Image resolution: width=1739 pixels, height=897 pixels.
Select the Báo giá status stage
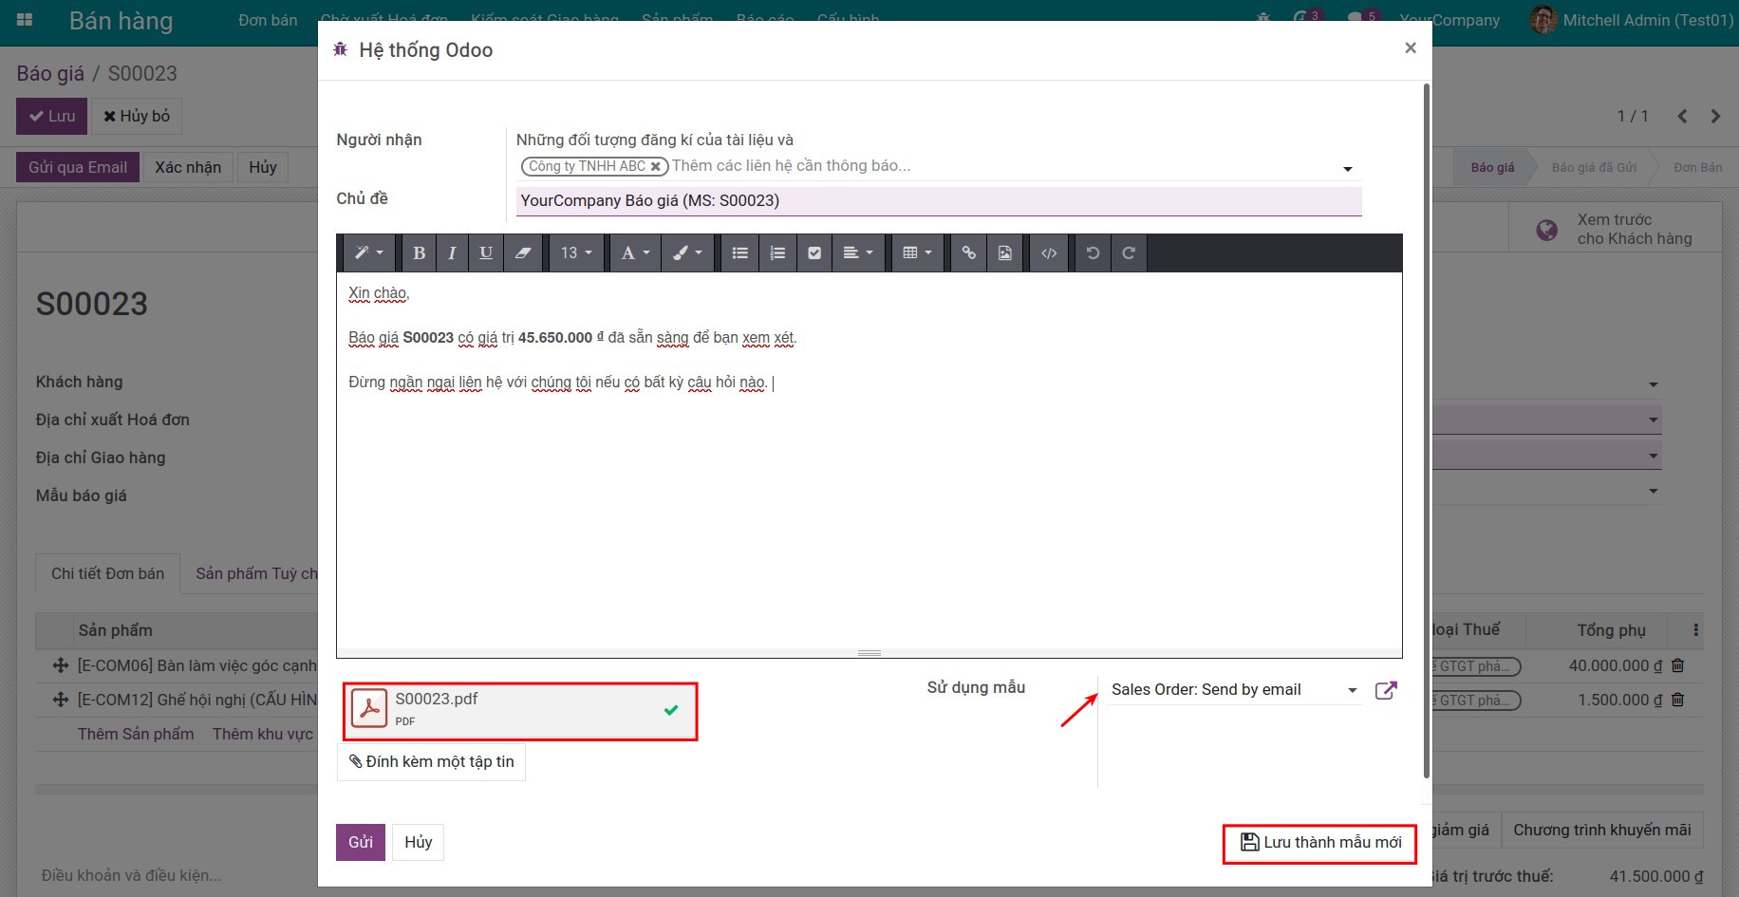coord(1492,167)
